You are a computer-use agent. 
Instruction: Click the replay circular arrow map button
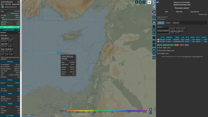pos(154,58)
